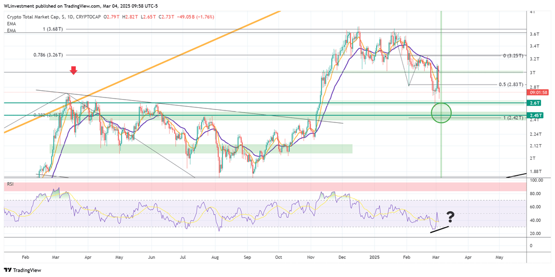Screen dimensions: 555x277
Task: Click the 2.8T price axis tick
Action: click(x=534, y=87)
